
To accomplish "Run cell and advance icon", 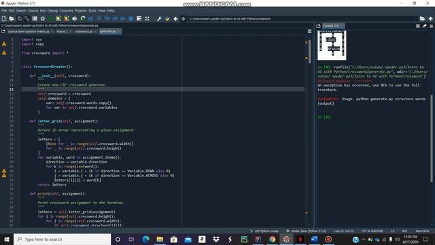I will pos(67,18).
